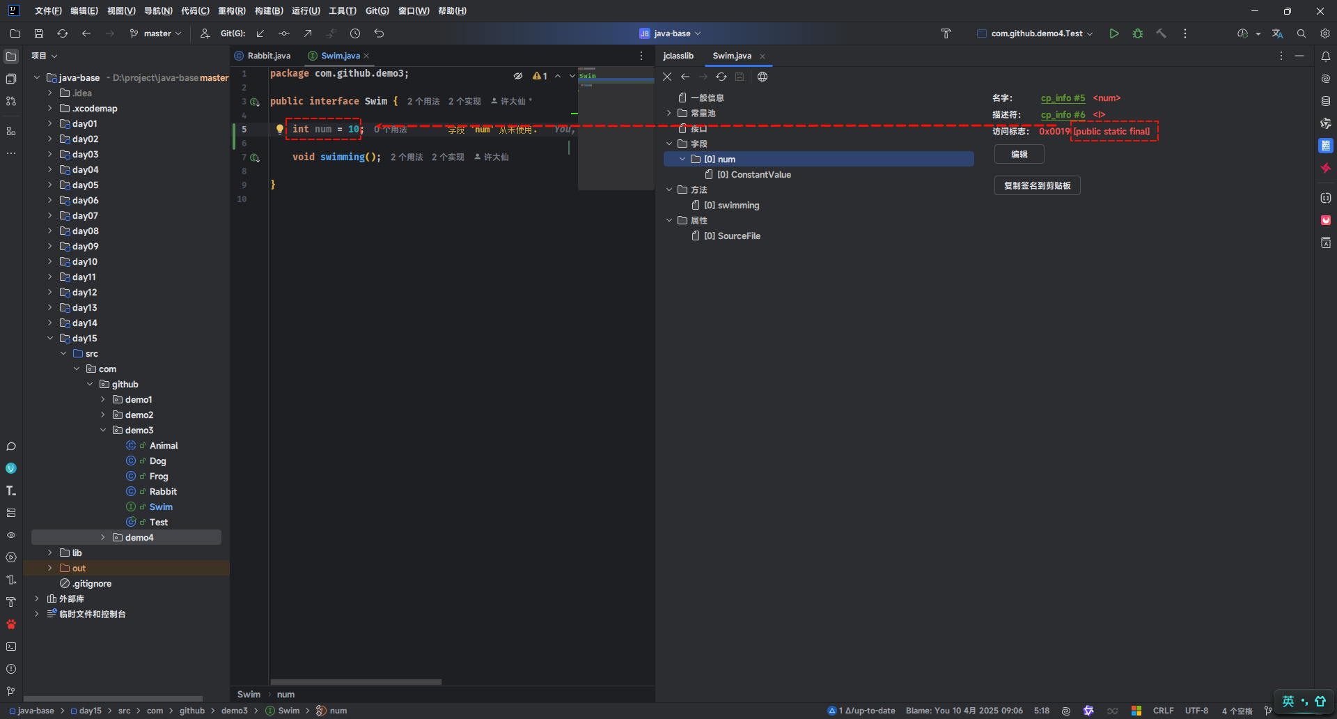Open jclasslib browser globe icon
The width and height of the screenshot is (1337, 719).
pyautogui.click(x=763, y=77)
